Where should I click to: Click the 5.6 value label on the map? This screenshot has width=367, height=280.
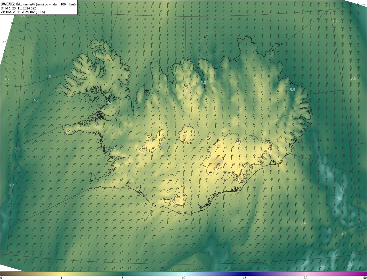coord(17,149)
